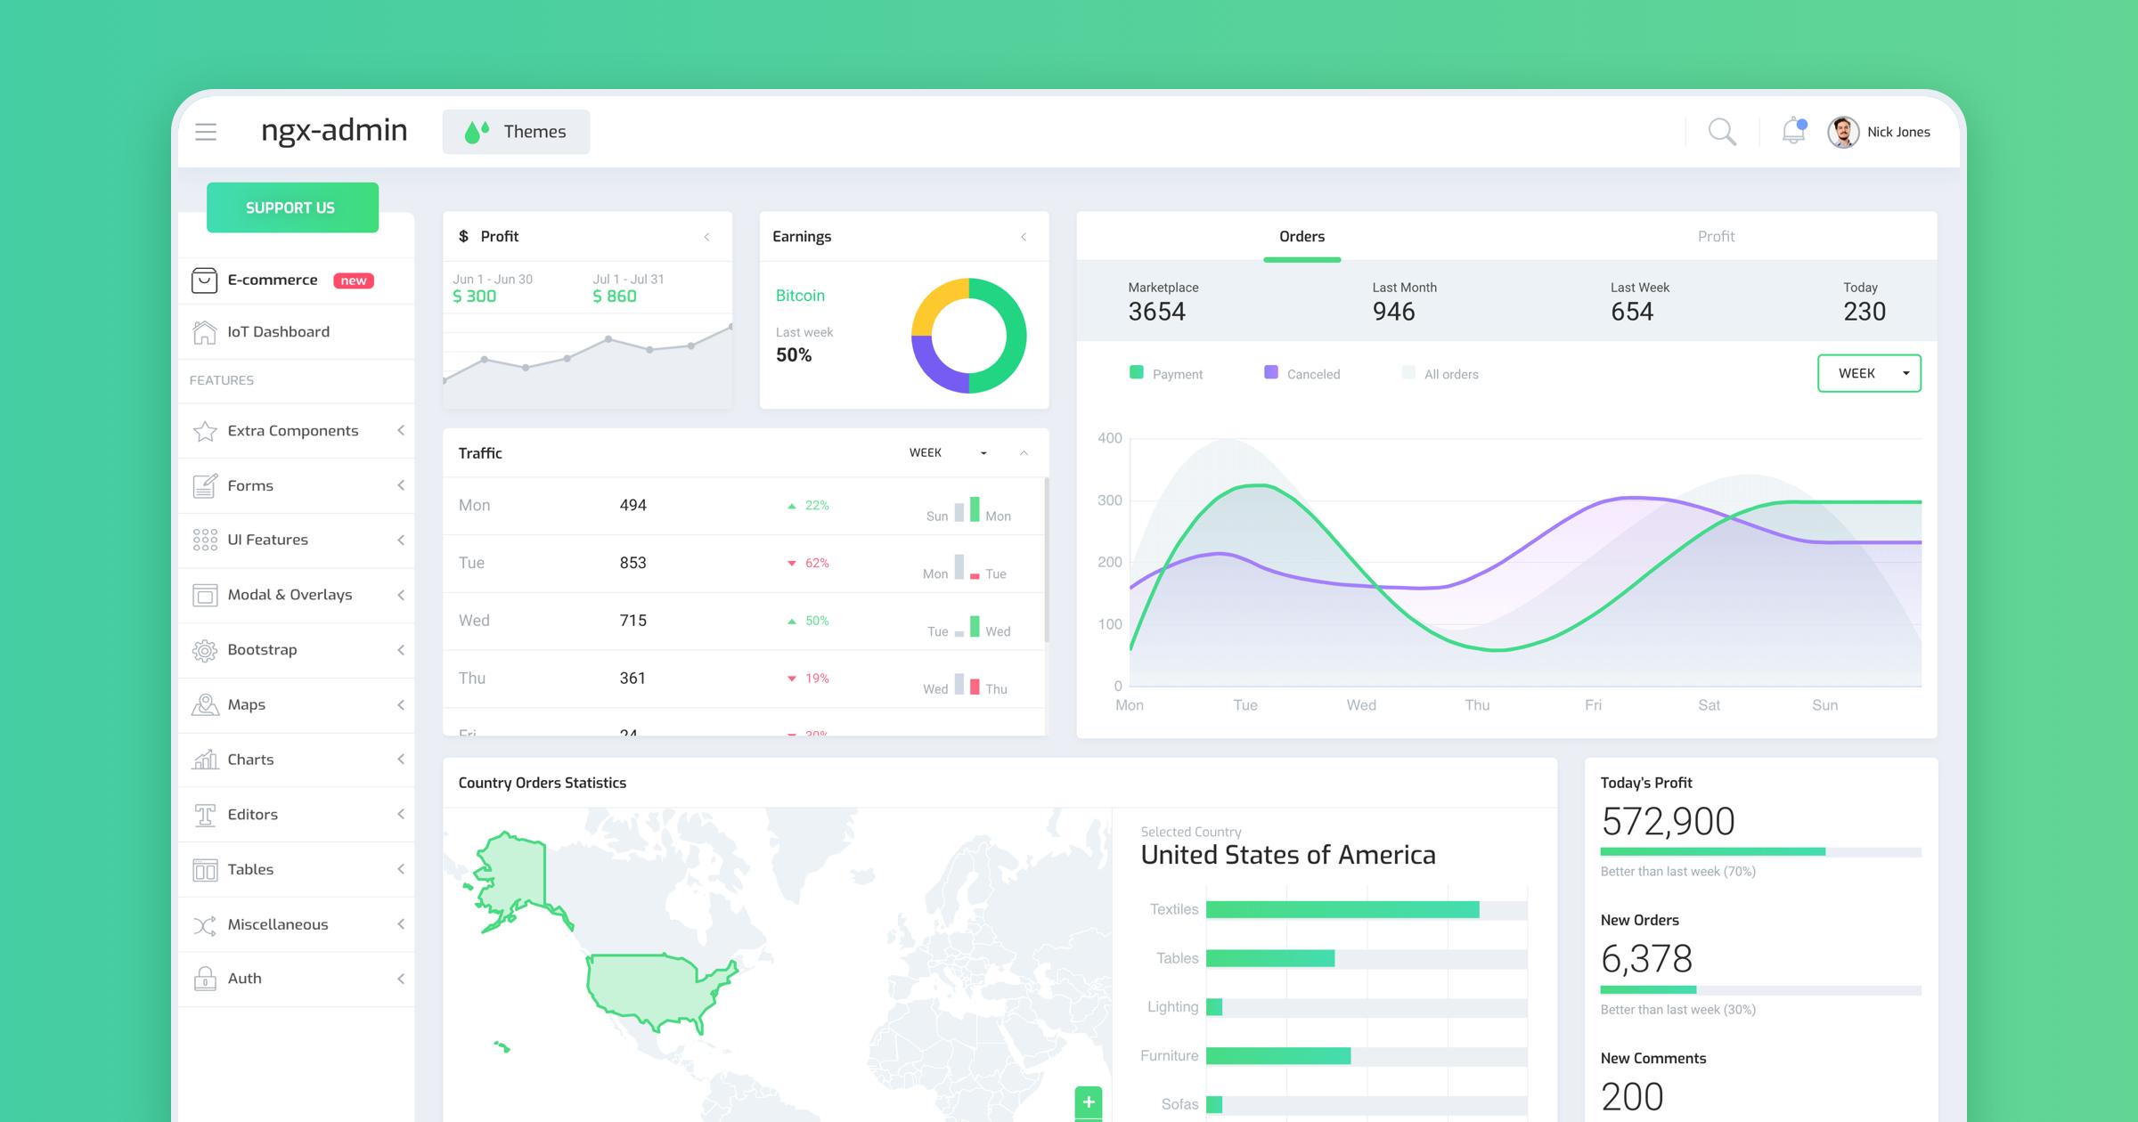
Task: Click the Today's Profit progress bar
Action: tap(1759, 852)
